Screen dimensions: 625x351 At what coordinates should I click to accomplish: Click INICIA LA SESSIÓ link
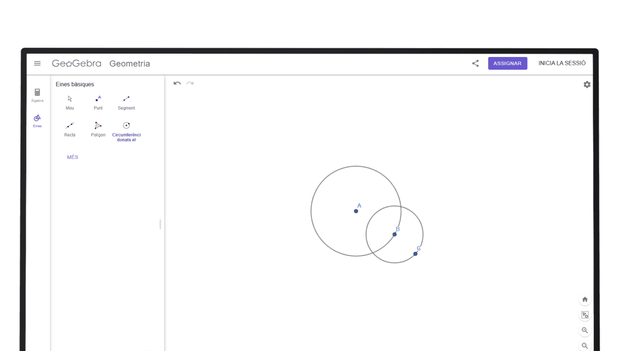click(562, 63)
